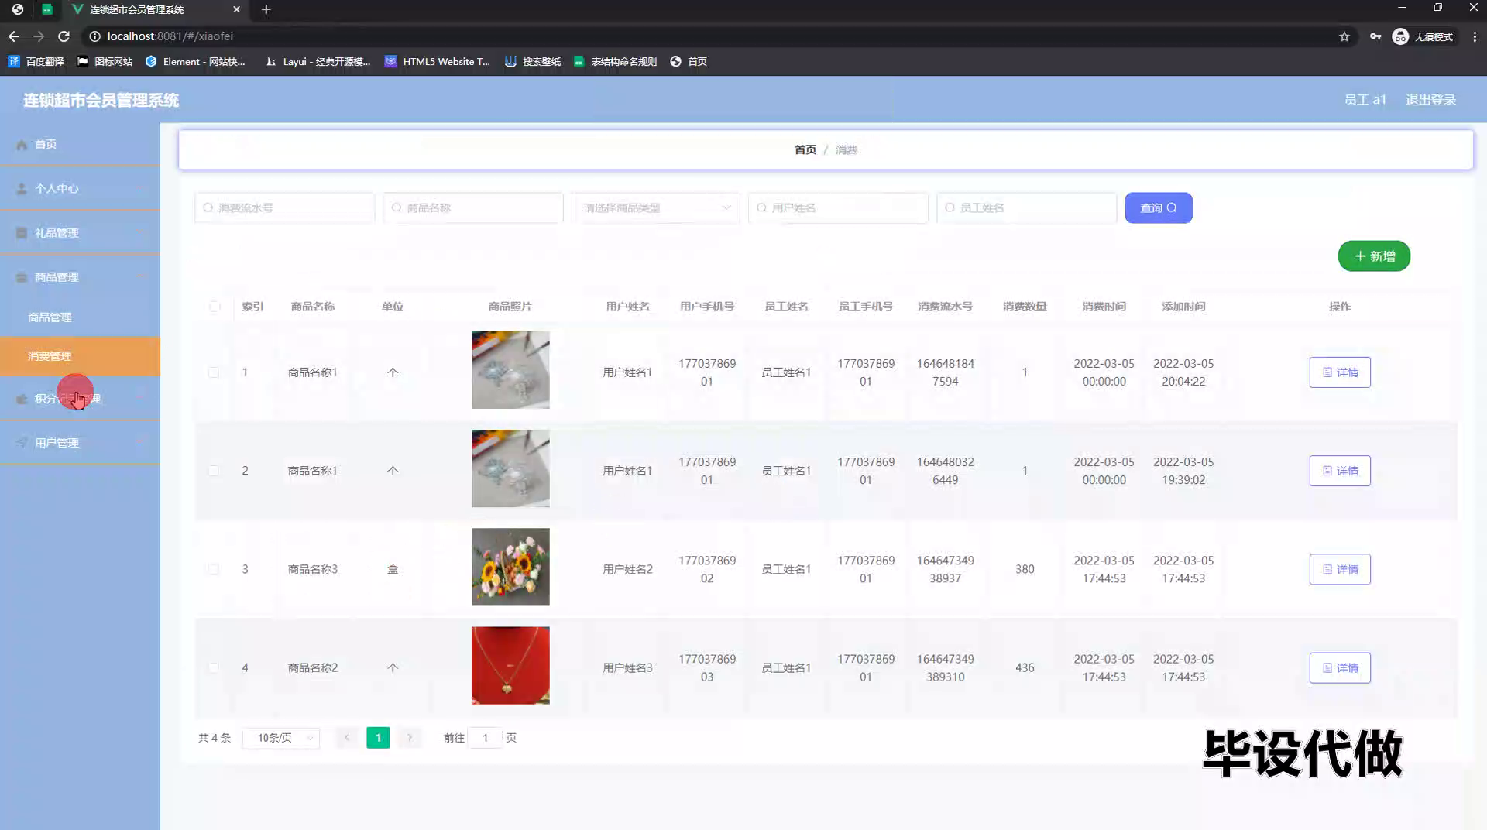Click 详情 button for row 3
1487x830 pixels.
point(1340,569)
